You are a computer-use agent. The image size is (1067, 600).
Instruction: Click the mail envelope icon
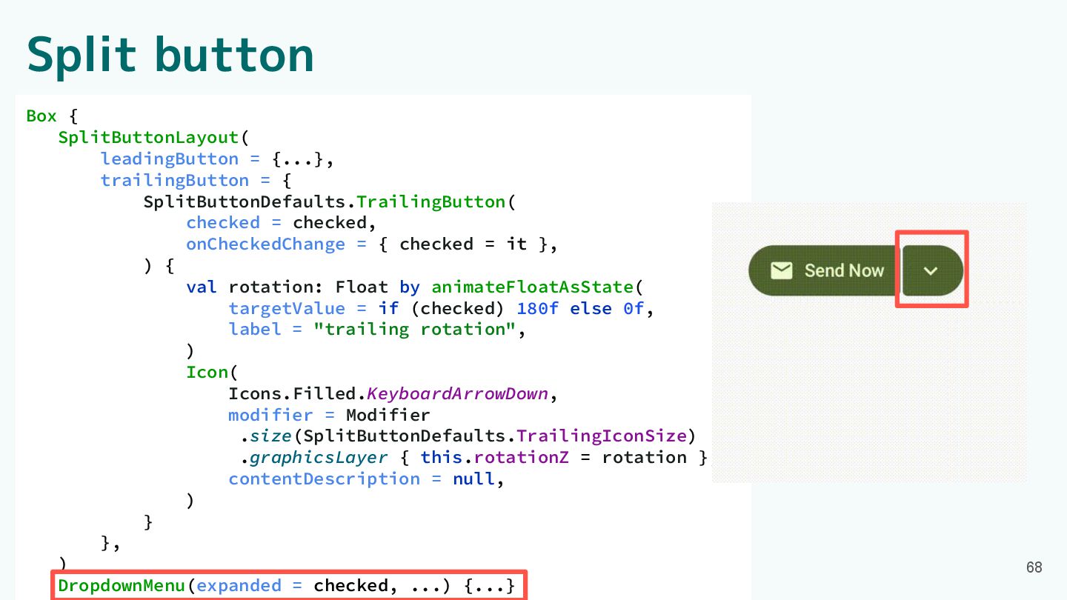[x=781, y=271]
